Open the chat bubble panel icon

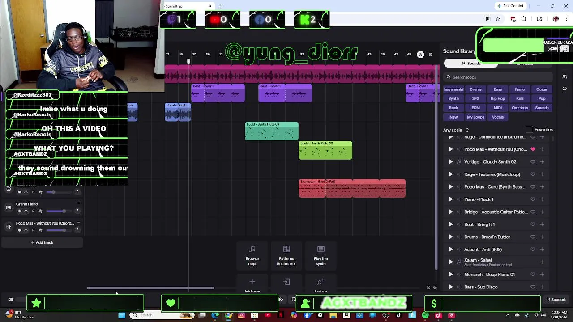click(x=564, y=89)
